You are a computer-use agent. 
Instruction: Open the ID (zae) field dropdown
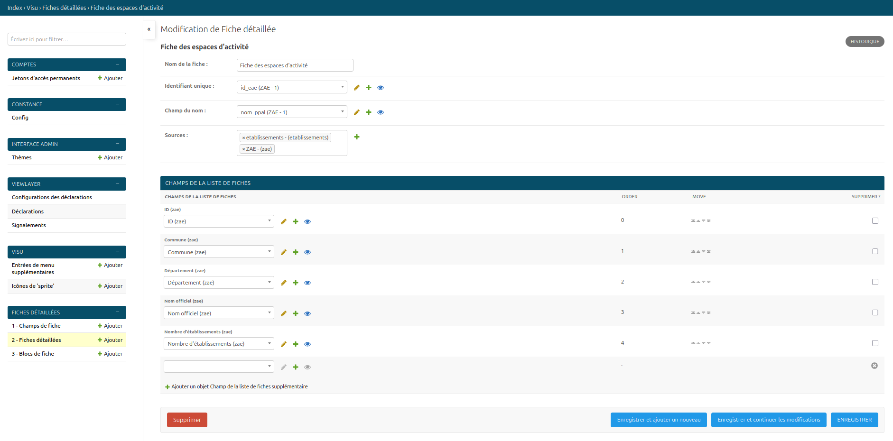coord(219,221)
